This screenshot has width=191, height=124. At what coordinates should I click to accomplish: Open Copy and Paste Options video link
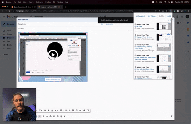(144, 37)
